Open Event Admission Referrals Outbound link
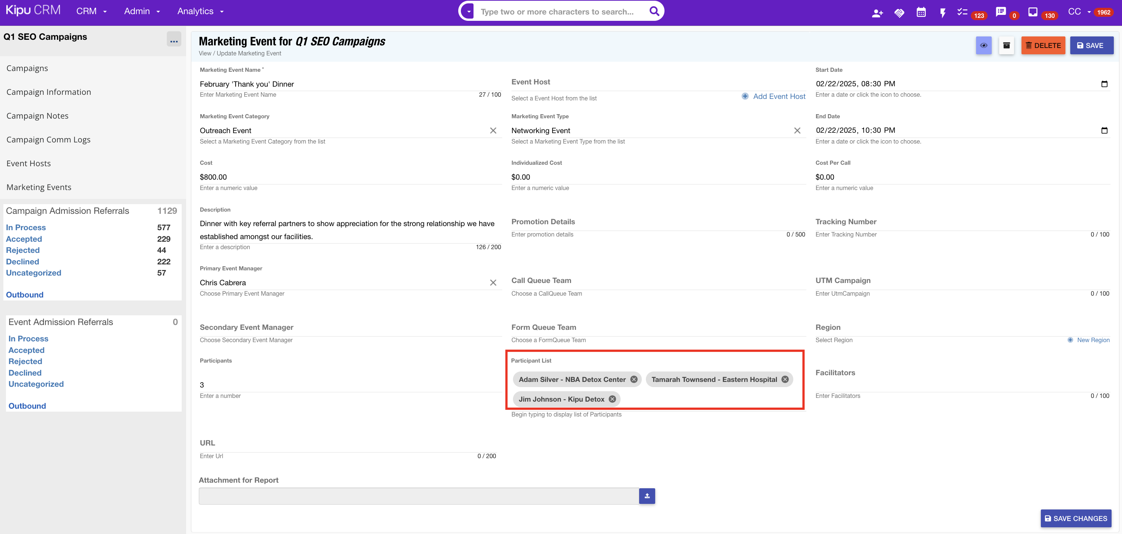The image size is (1122, 534). pyautogui.click(x=27, y=406)
